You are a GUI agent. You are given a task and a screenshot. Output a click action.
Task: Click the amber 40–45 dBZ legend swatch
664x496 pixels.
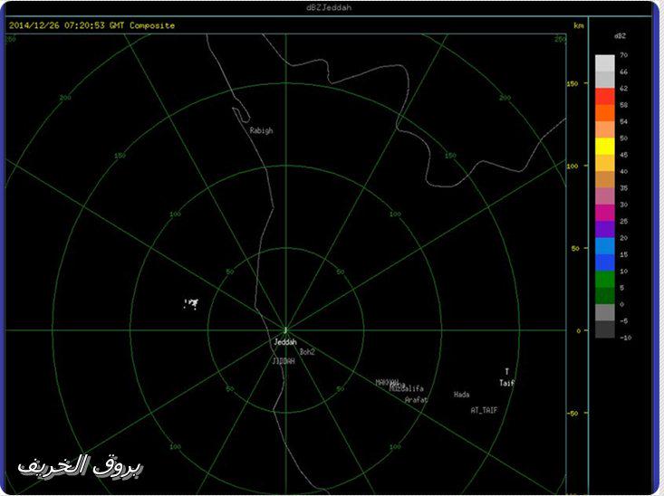click(x=605, y=163)
